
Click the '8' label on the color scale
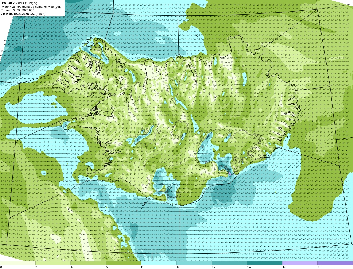[x=142, y=267]
